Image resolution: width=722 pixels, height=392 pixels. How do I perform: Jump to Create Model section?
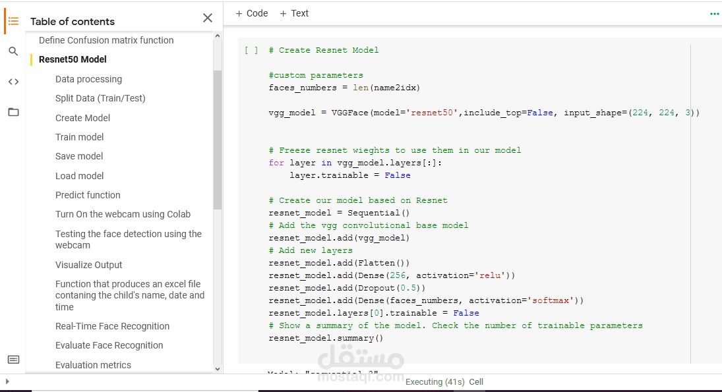point(82,118)
